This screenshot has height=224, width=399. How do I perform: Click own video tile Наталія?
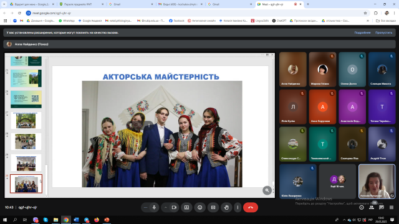[x=377, y=181]
